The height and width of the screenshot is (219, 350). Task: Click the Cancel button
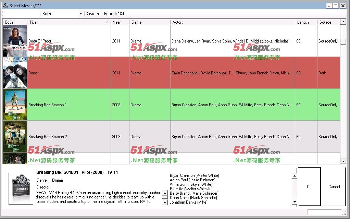(334, 187)
